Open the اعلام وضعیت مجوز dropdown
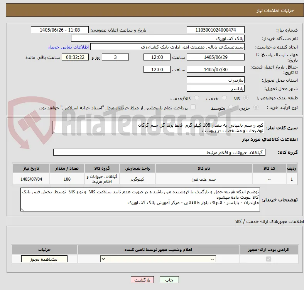The image size is (304, 290). tap(158, 259)
